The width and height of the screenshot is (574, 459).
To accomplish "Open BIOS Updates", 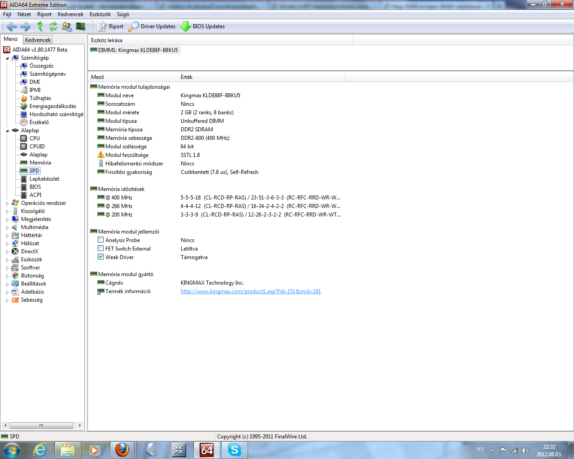I will (203, 26).
